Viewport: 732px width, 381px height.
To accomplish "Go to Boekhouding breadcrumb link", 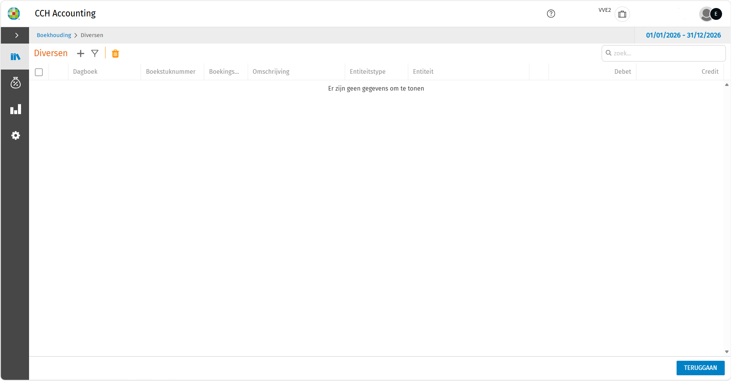I will (x=54, y=35).
